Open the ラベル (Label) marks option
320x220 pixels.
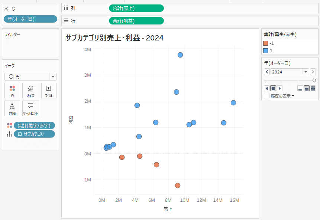(49, 90)
